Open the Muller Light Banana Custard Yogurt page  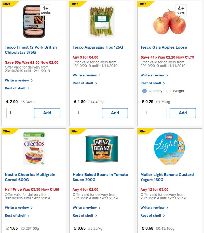pyautogui.click(x=167, y=177)
